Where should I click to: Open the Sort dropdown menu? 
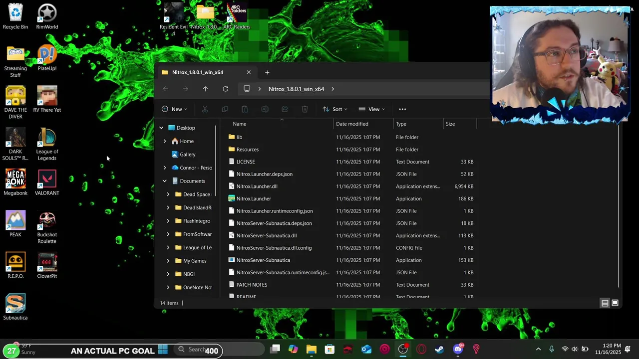[x=334, y=109]
